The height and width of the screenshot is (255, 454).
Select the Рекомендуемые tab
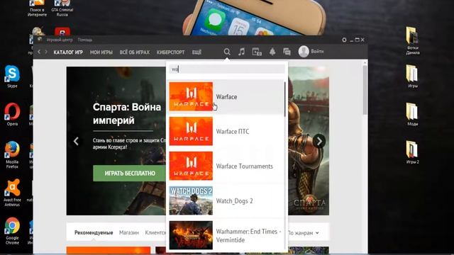point(94,233)
